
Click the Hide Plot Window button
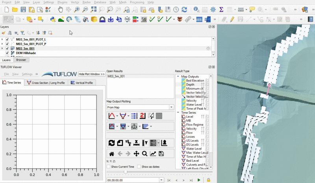91,74
